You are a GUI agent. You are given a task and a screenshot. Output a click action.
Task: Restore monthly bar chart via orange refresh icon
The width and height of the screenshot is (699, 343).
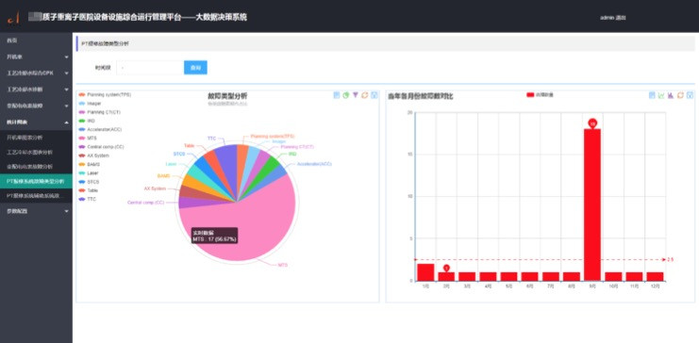coord(680,95)
